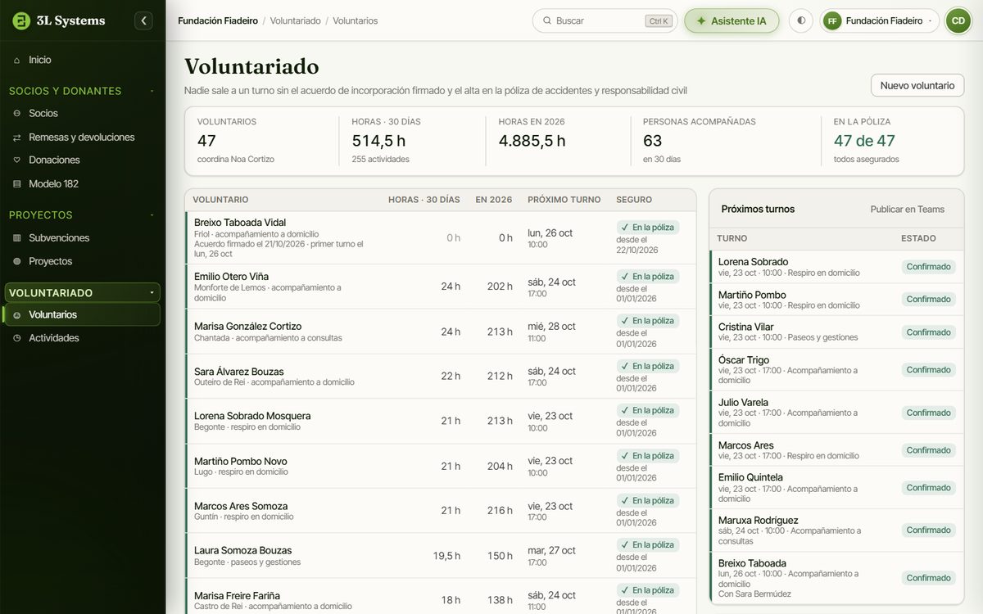
Task: Click the Fundación Fiadeiro breadcrumb
Action: (x=218, y=20)
